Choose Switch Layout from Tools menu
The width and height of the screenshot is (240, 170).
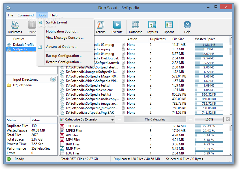pos(65,22)
